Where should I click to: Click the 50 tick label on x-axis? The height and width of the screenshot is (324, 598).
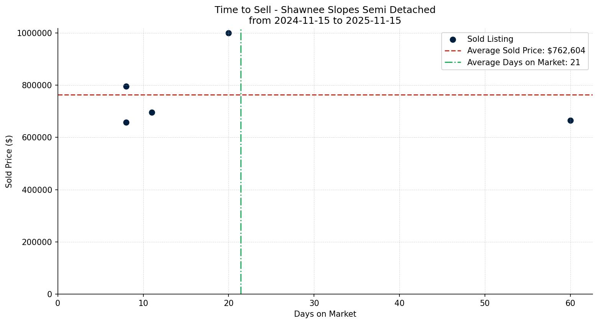click(485, 303)
